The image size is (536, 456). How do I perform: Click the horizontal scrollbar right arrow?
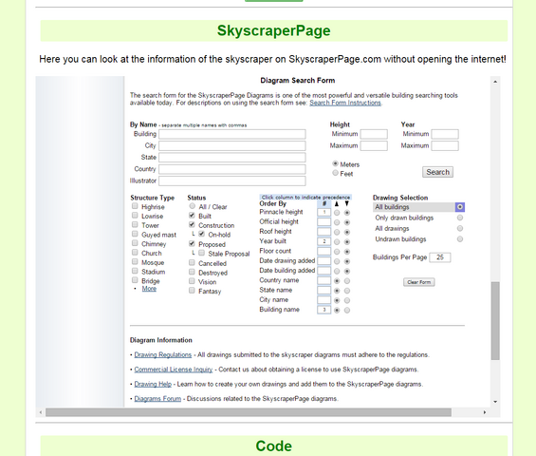[485, 412]
